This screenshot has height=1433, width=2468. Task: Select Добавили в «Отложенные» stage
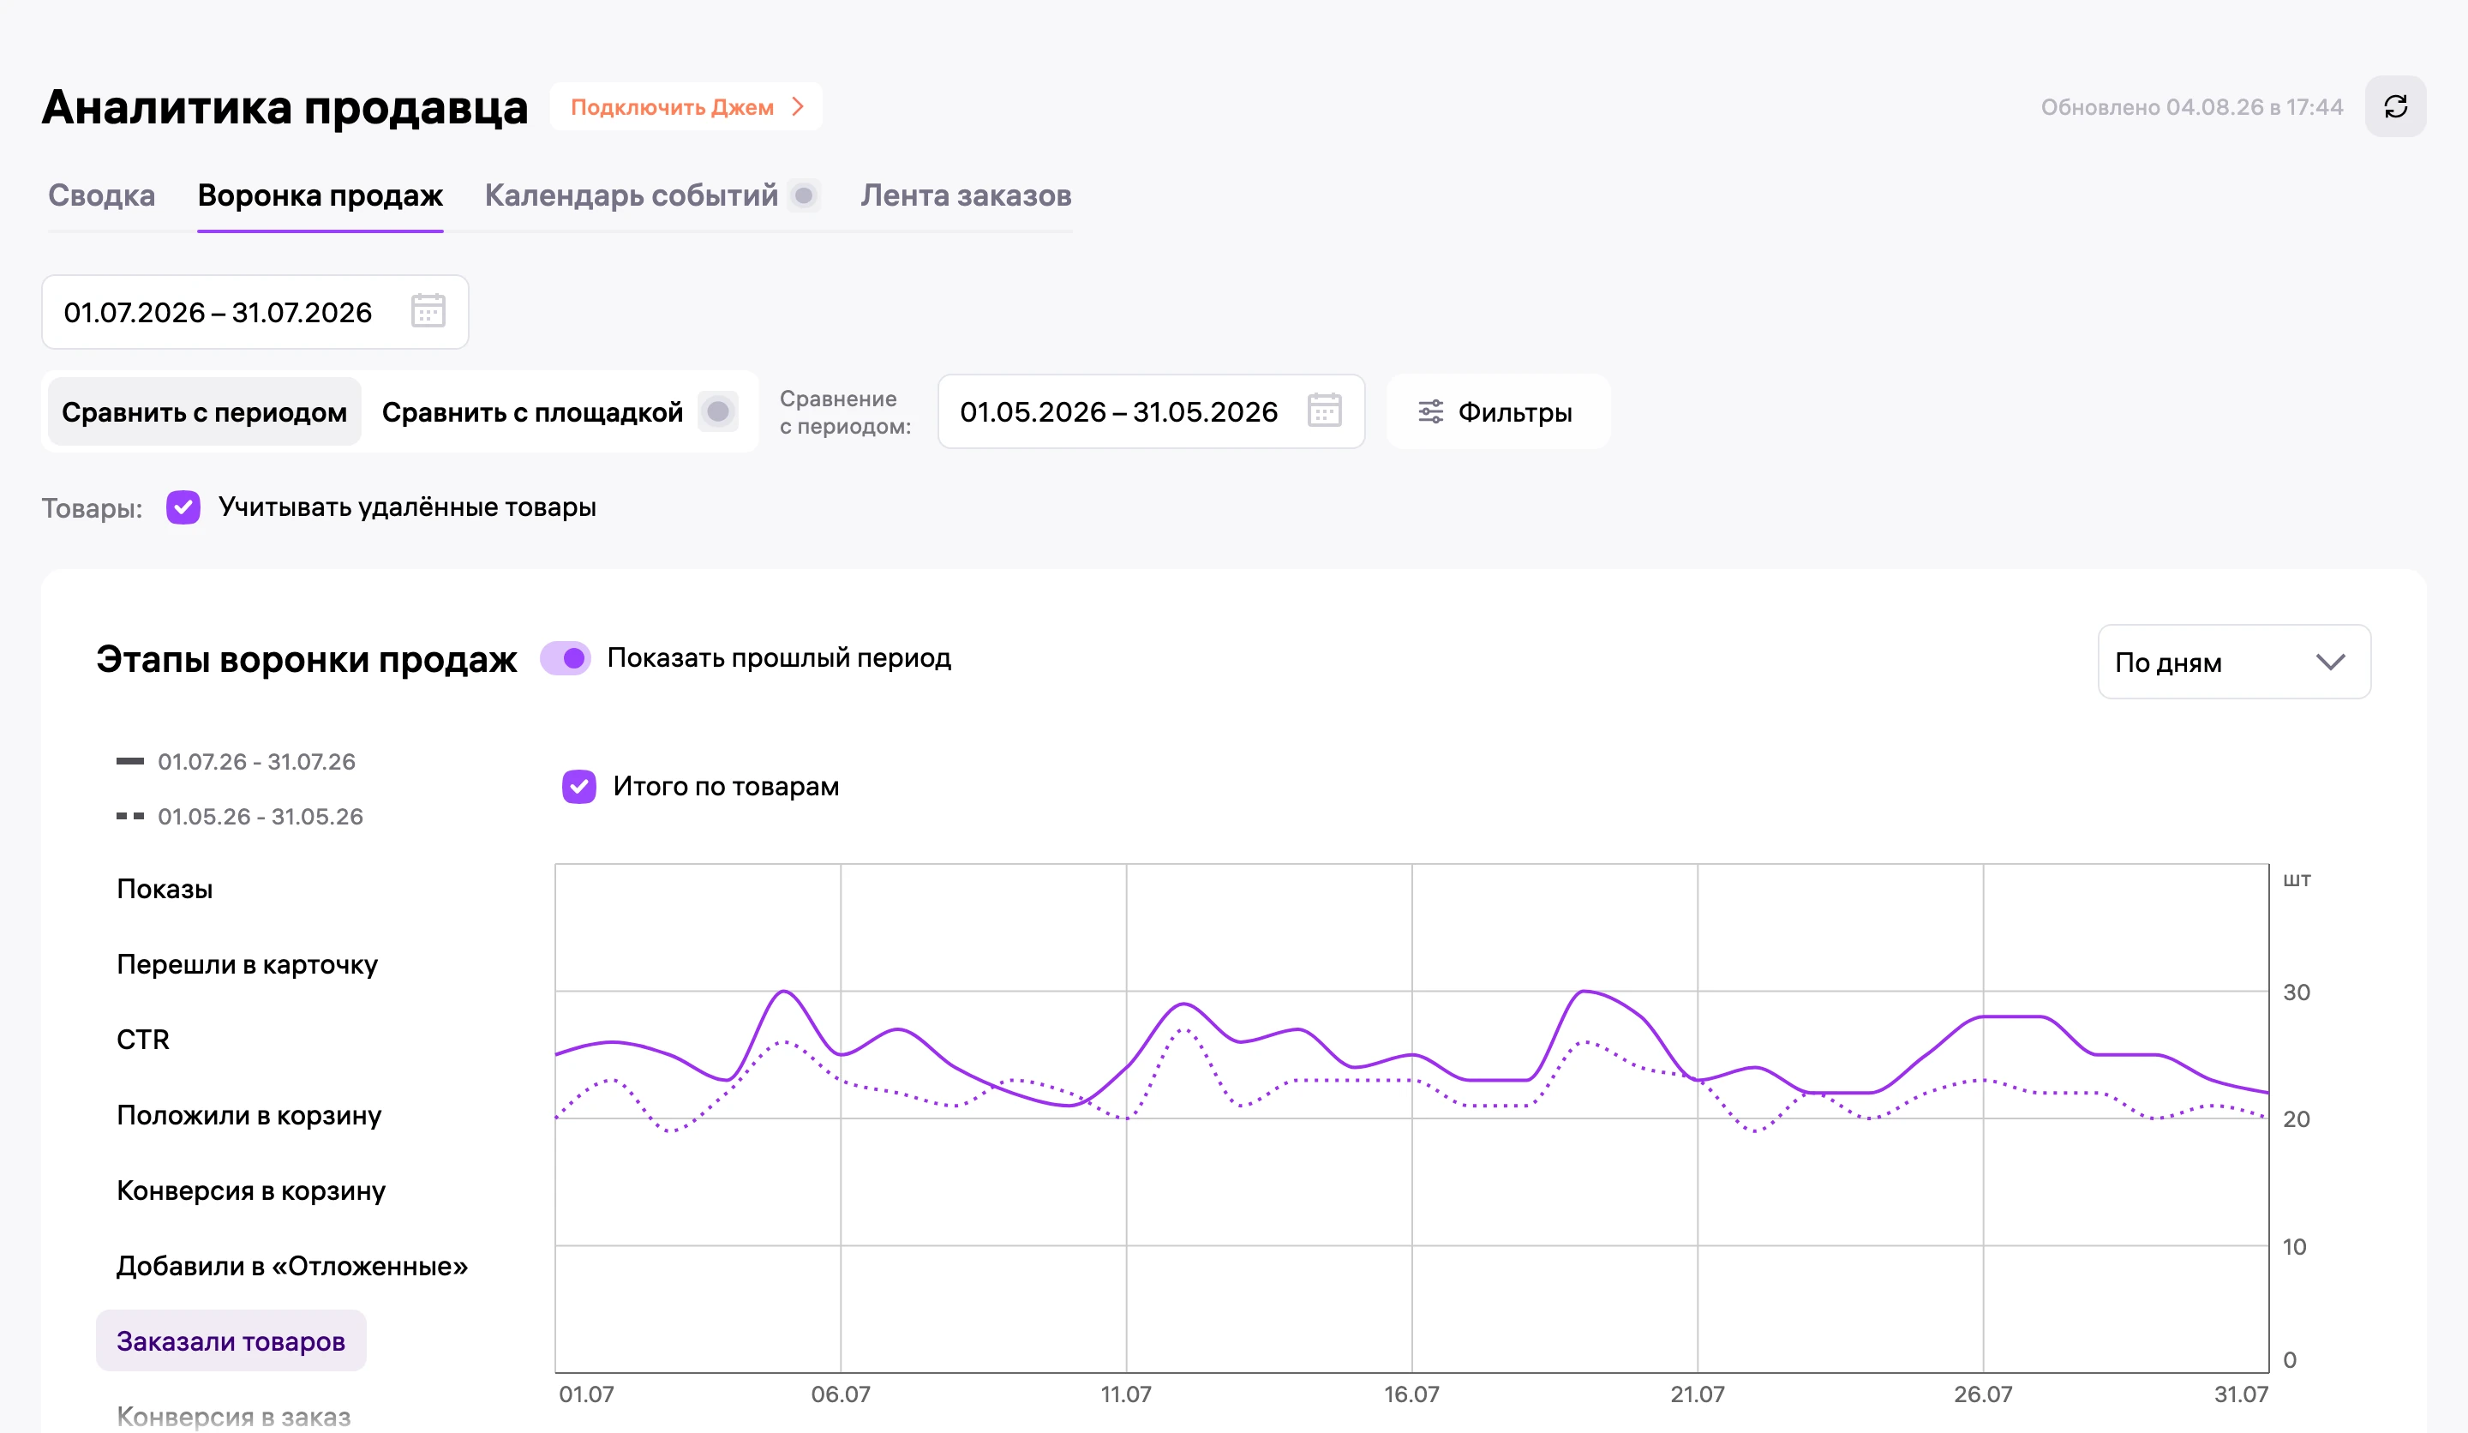tap(292, 1266)
